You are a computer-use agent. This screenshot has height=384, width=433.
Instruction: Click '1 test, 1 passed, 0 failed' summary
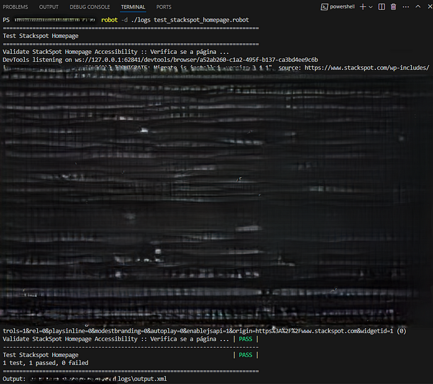click(x=46, y=363)
